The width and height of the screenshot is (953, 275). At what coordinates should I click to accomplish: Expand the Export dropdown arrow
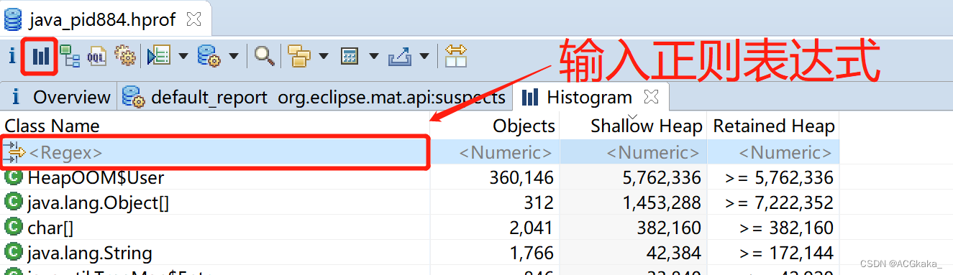(424, 56)
